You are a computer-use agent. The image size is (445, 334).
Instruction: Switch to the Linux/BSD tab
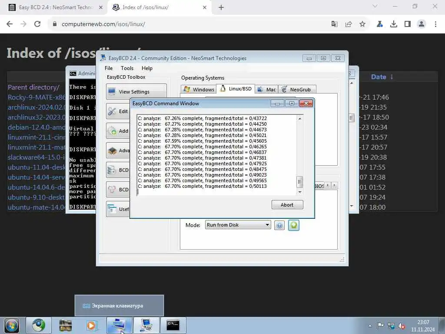pyautogui.click(x=236, y=89)
